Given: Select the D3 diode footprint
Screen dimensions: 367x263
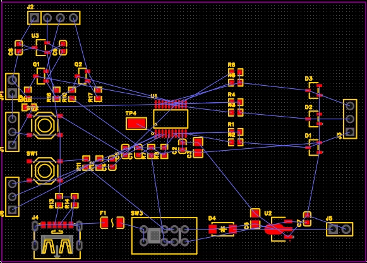Looking at the screenshot, I should coord(314,90).
